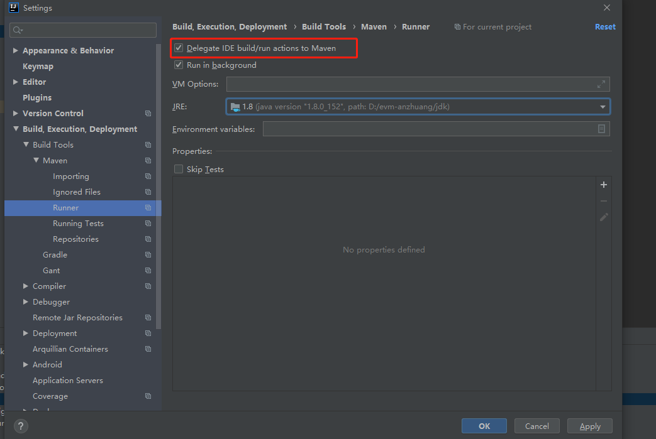The height and width of the screenshot is (439, 656).
Task: Select Ignored Files under Maven
Action: coord(77,192)
